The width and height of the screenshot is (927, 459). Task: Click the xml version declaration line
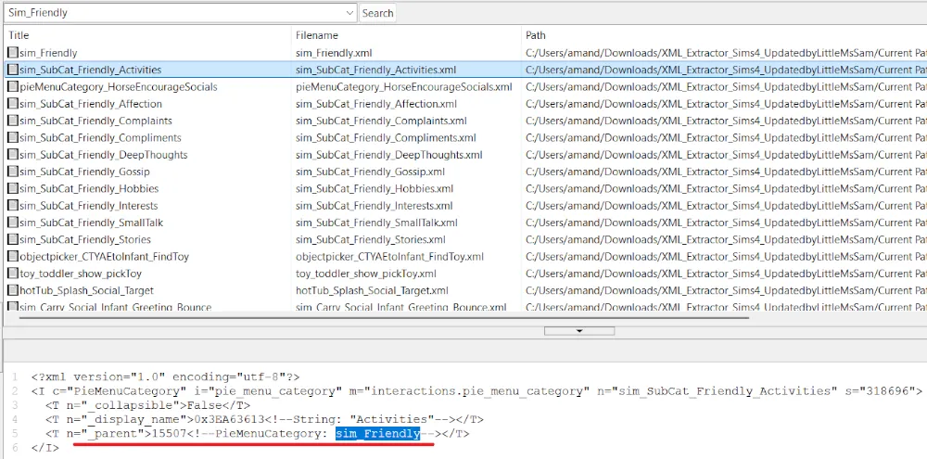(166, 376)
